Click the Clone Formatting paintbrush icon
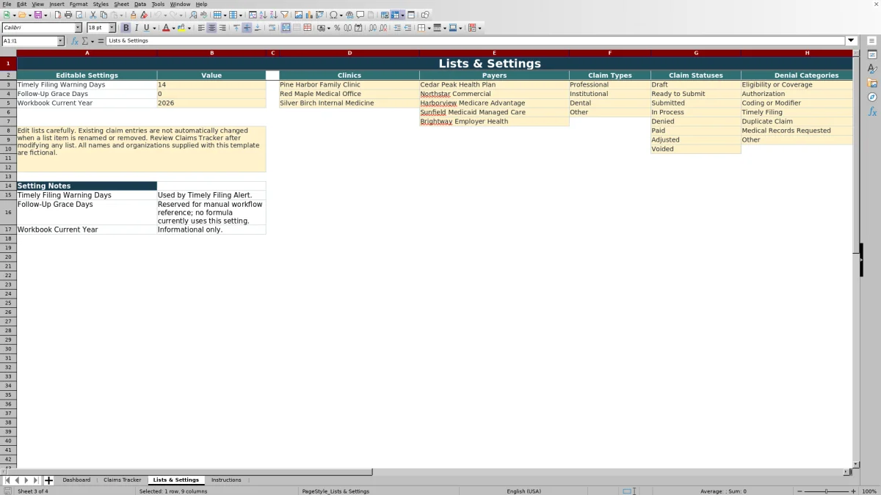Viewport: 881px width, 495px height. coord(133,15)
